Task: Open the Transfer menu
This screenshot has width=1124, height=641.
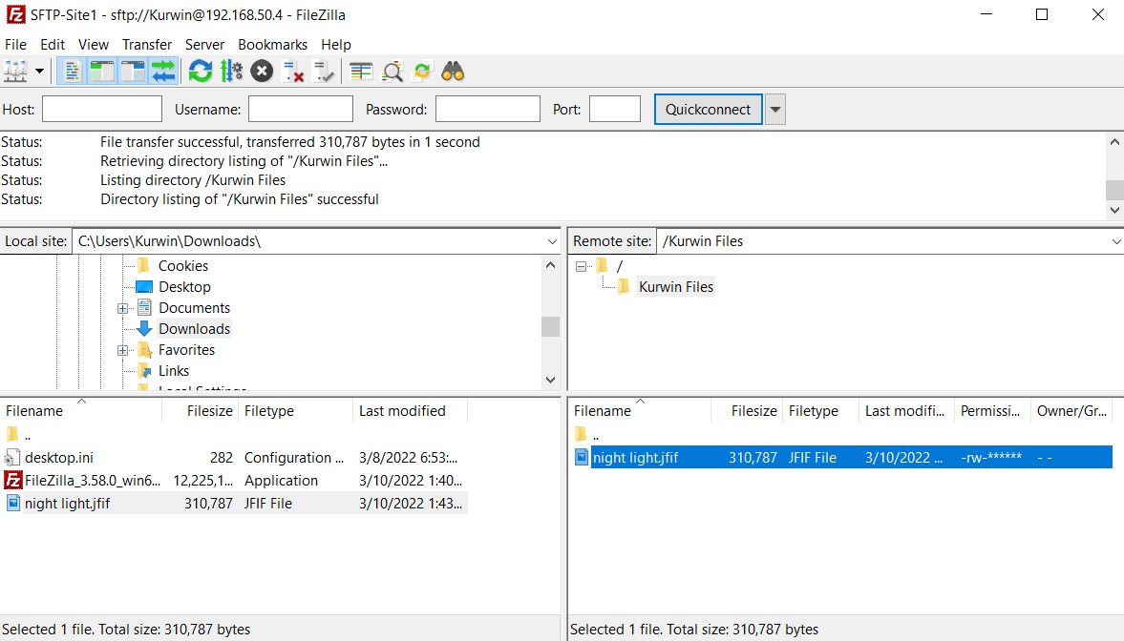Action: tap(146, 44)
